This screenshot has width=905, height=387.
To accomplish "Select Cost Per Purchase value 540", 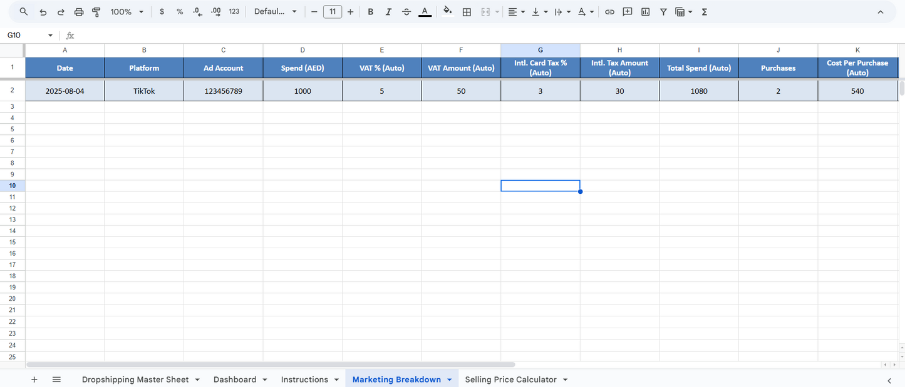I will (857, 91).
